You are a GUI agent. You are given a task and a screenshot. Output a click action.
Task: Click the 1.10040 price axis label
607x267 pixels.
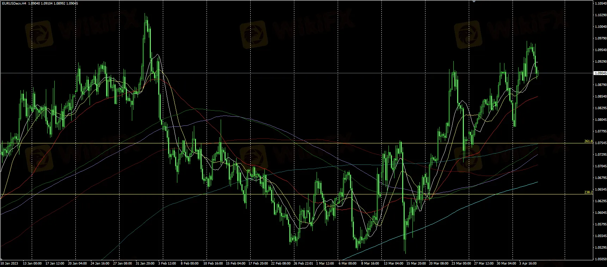point(600,27)
